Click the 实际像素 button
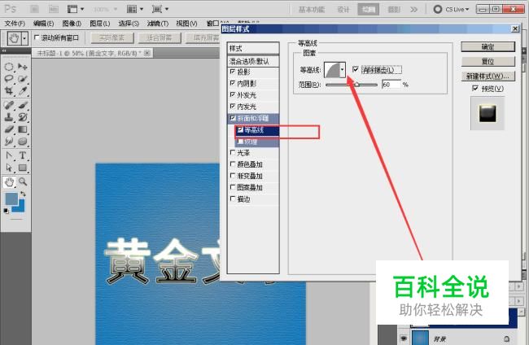The image size is (529, 345). tap(112, 37)
